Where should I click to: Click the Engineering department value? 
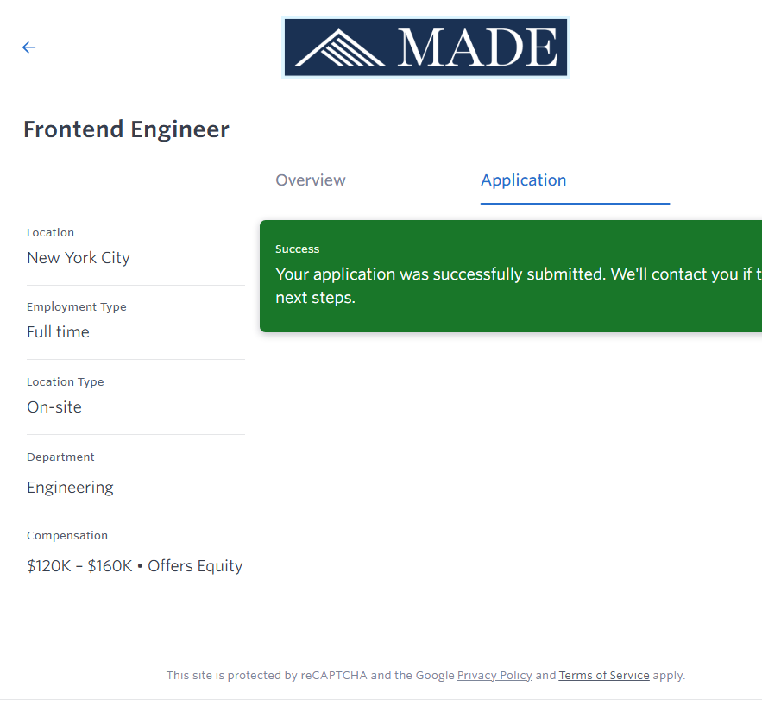[x=70, y=488]
